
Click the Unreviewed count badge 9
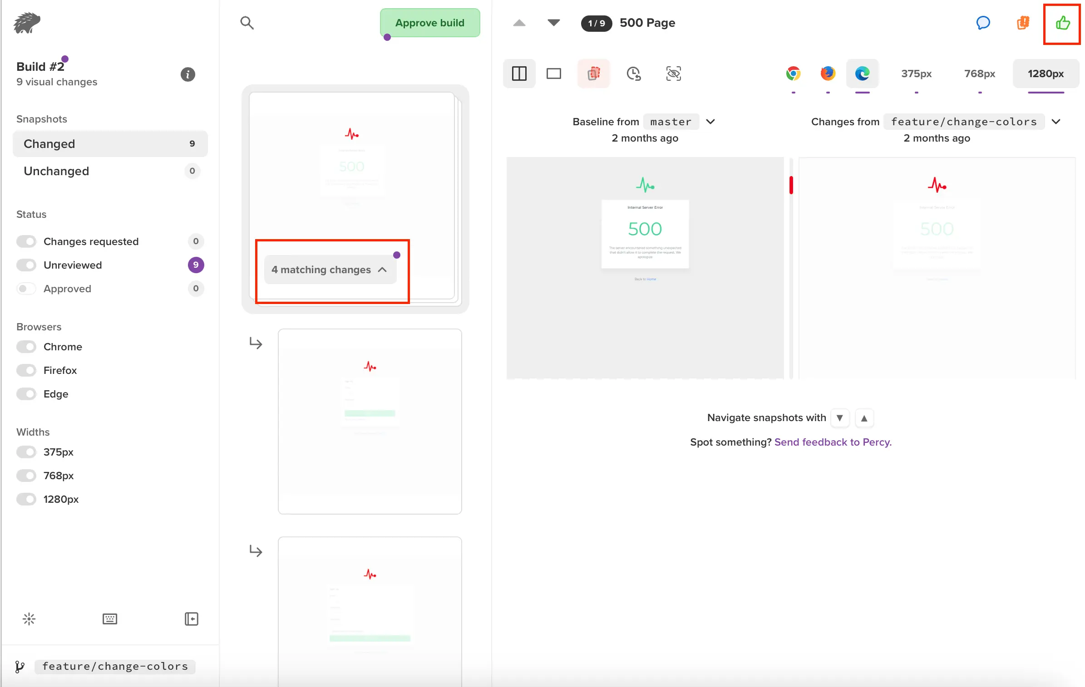click(x=196, y=265)
